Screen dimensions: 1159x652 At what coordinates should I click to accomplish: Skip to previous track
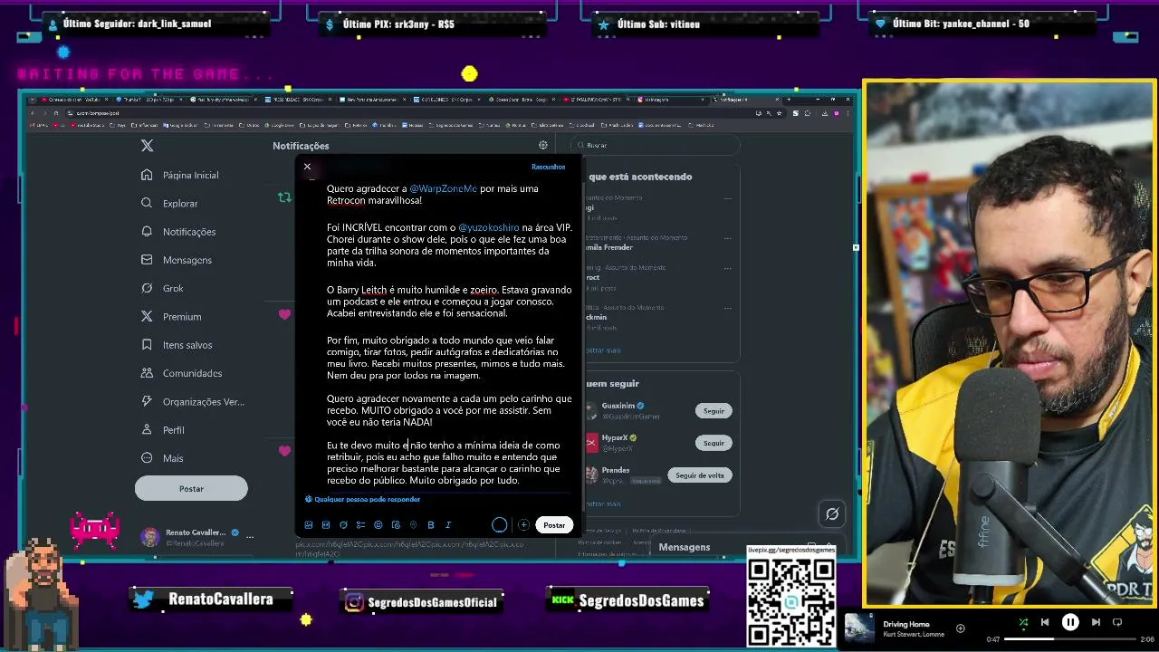1045,622
